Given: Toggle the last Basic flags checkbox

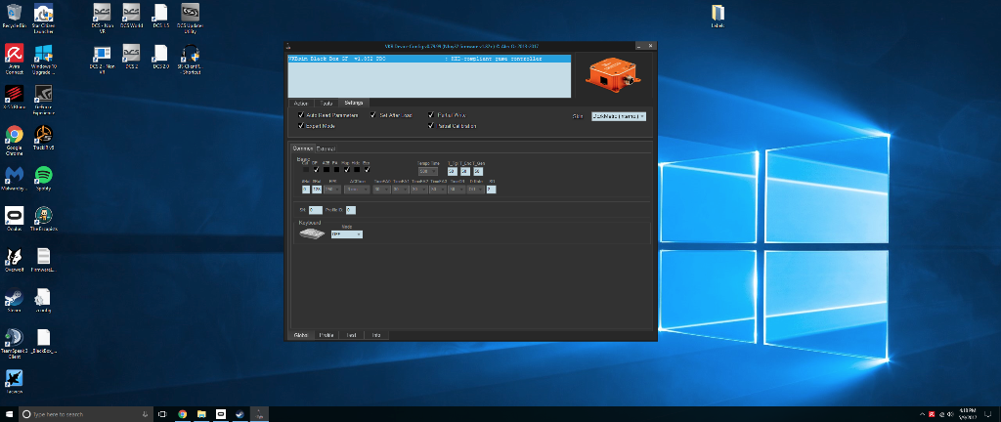Looking at the screenshot, I should tap(368, 170).
